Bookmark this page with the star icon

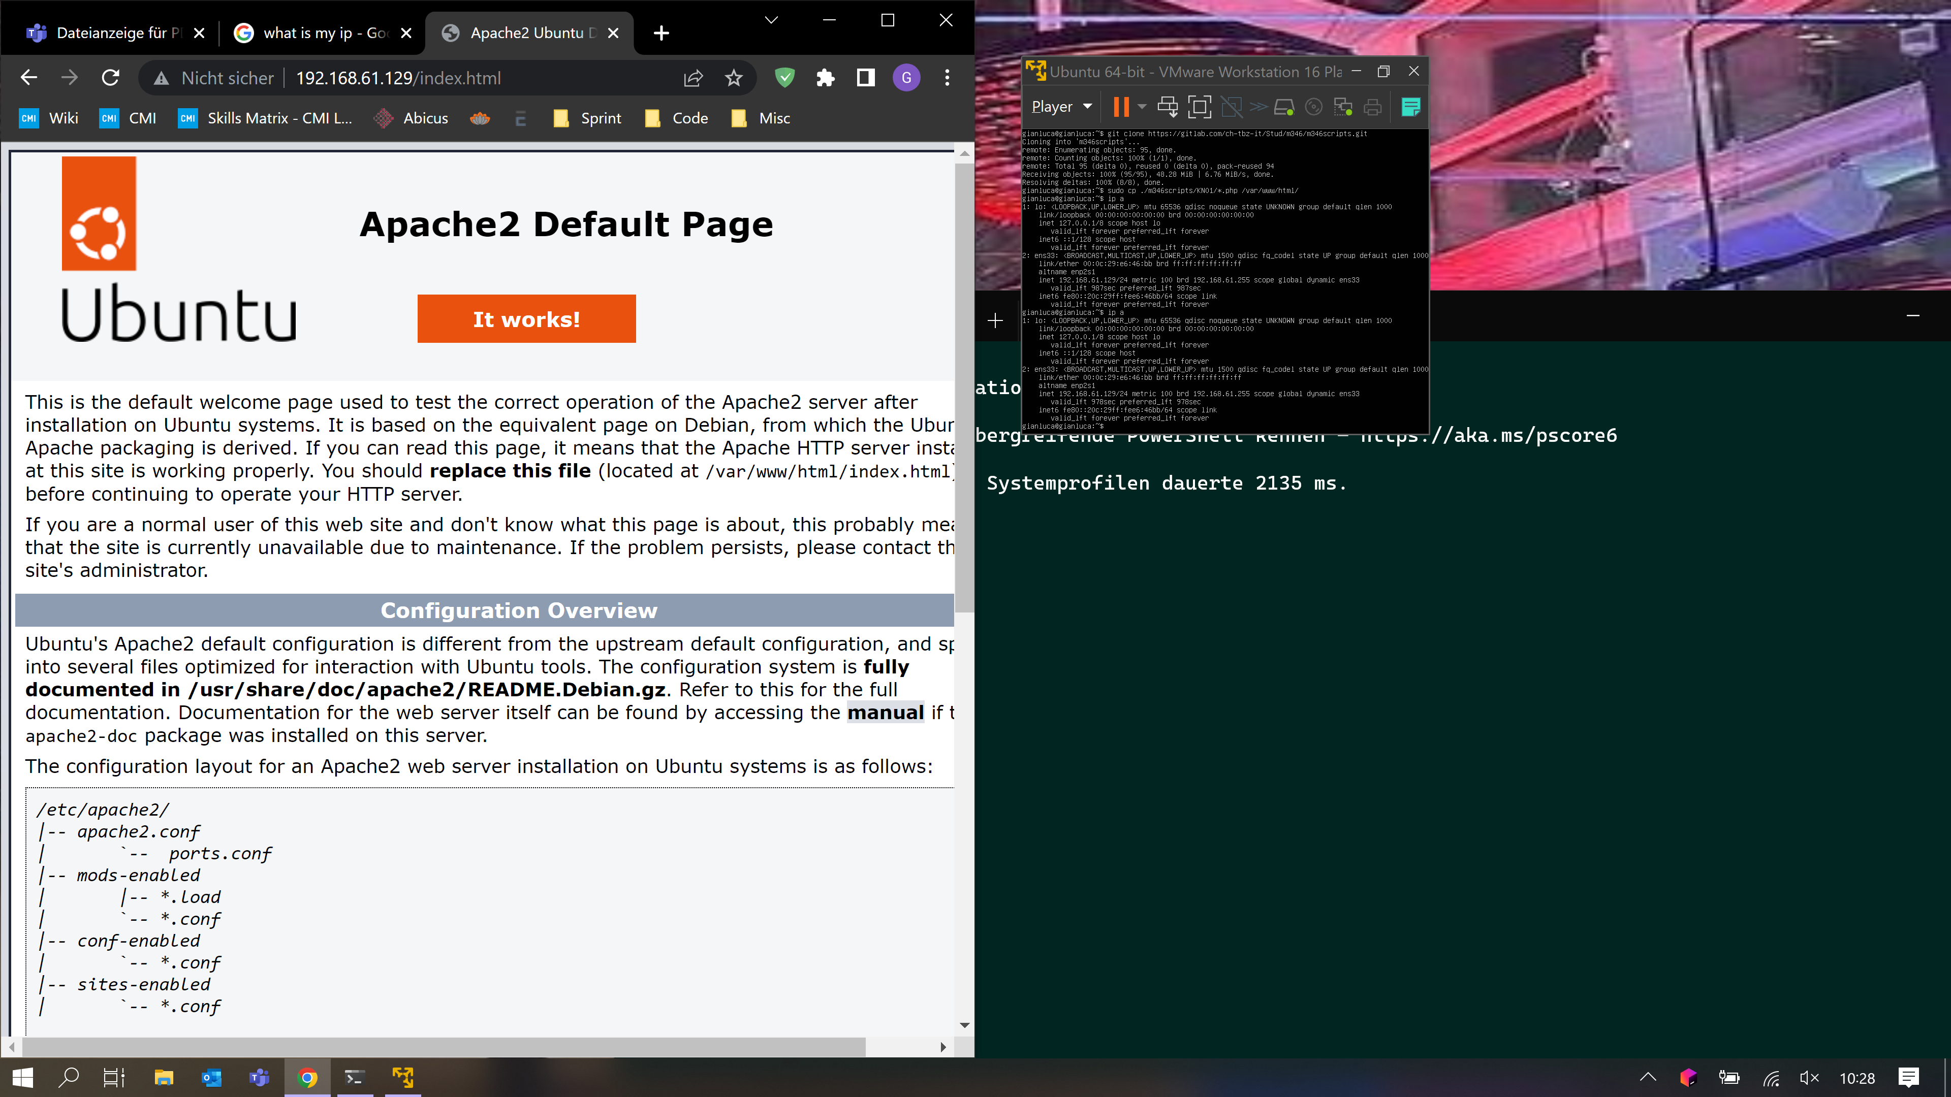[733, 78]
